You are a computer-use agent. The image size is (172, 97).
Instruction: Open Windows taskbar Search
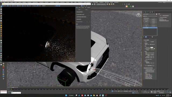click(x=71, y=95)
